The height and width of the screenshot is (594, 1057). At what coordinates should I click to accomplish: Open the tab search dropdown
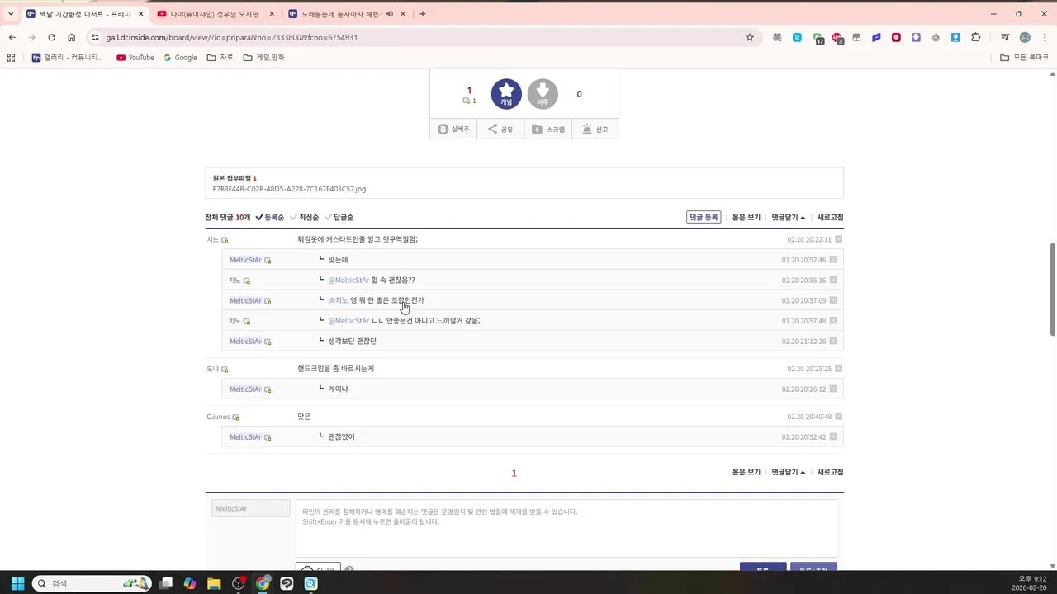click(x=11, y=14)
